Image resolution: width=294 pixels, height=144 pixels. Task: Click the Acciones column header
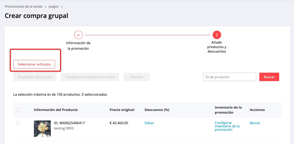[x=257, y=110]
